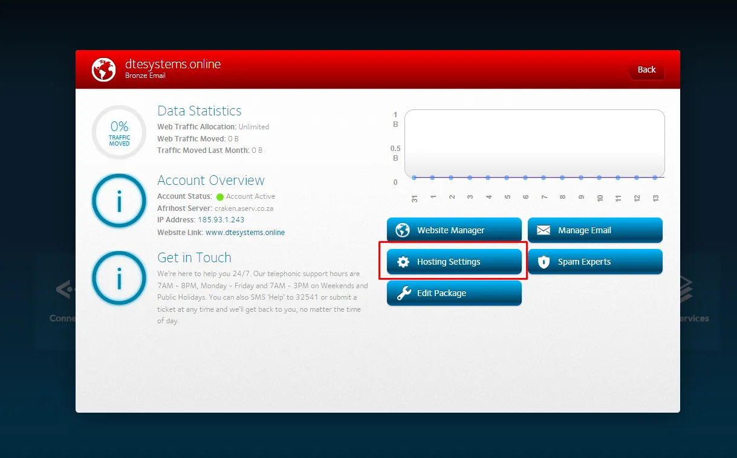Click Traffic Moved Last Month line

click(210, 150)
